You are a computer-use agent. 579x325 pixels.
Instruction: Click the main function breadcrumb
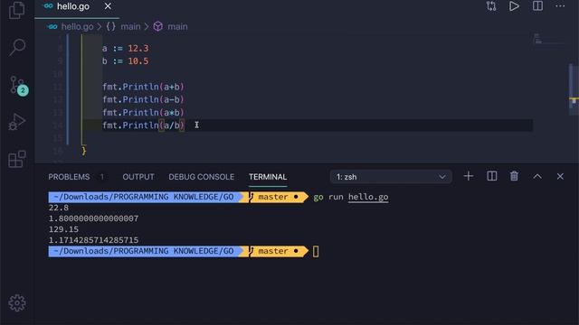point(171,26)
